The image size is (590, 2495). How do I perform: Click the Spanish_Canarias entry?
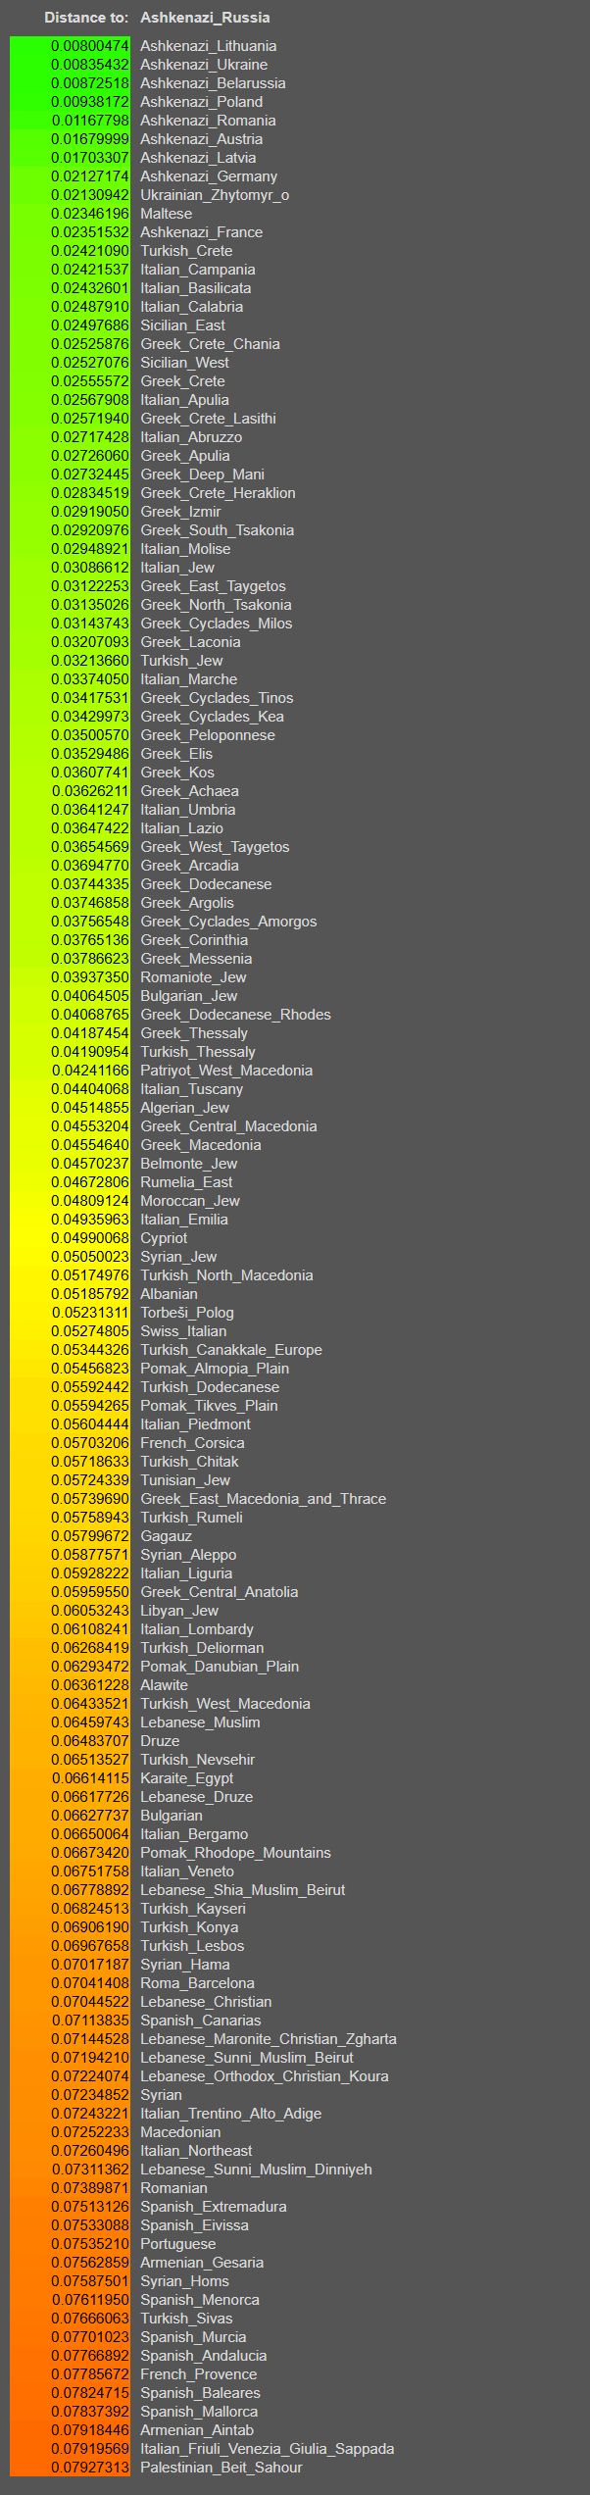(201, 2021)
